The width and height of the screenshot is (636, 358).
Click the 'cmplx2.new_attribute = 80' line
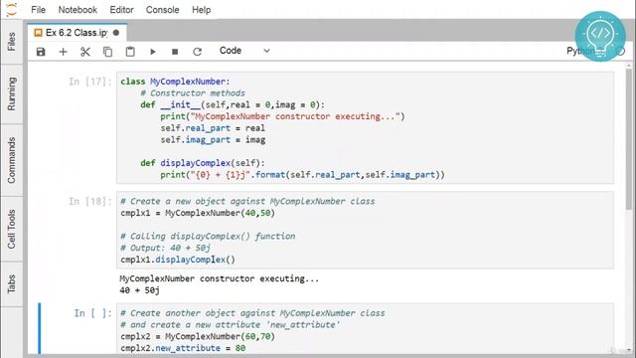click(183, 348)
